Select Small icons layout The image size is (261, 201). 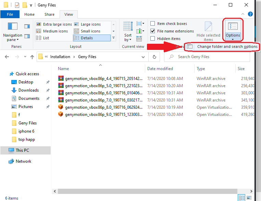[x=87, y=31]
